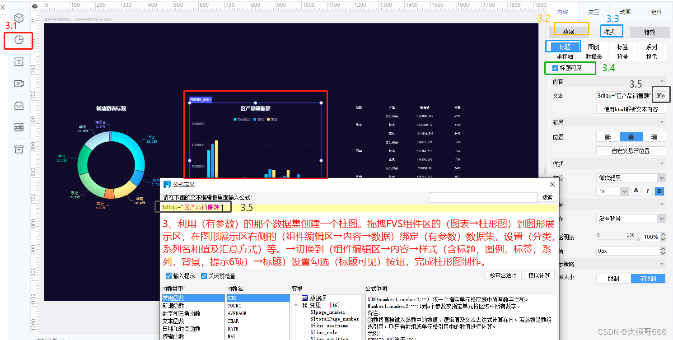
Task: Open font color A button
Action: (x=636, y=191)
